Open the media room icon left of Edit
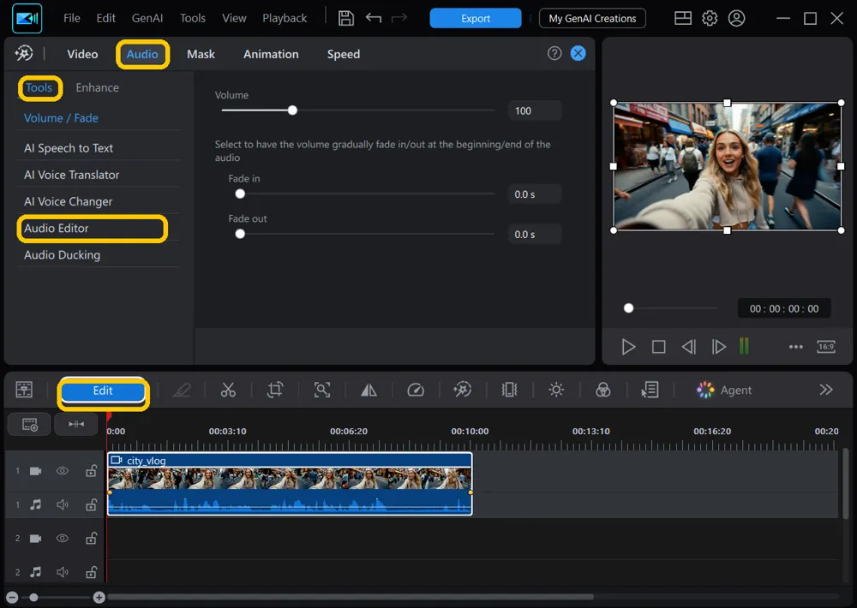This screenshot has width=857, height=608. click(24, 390)
